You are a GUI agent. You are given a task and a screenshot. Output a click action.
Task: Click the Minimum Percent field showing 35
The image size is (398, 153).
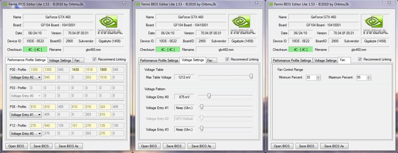point(311,77)
